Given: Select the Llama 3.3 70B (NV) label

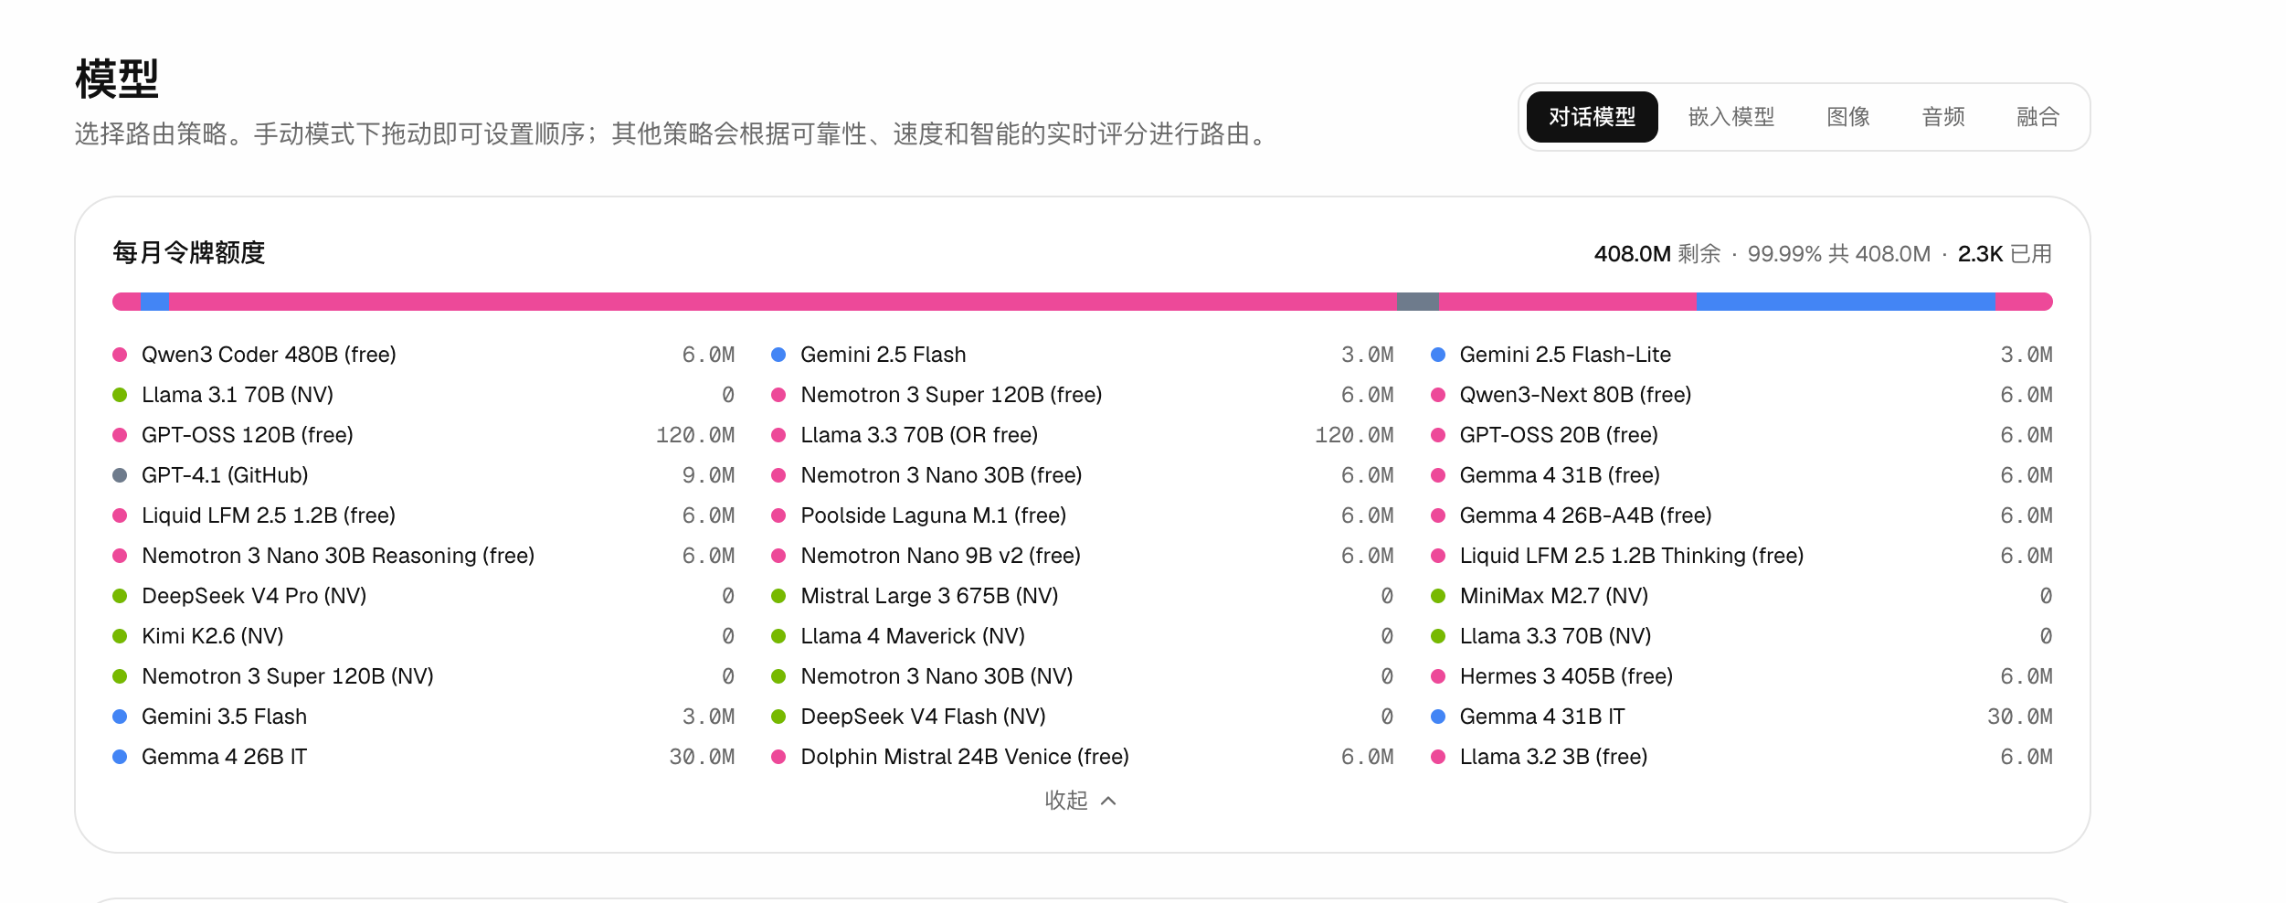Looking at the screenshot, I should coord(1556,636).
